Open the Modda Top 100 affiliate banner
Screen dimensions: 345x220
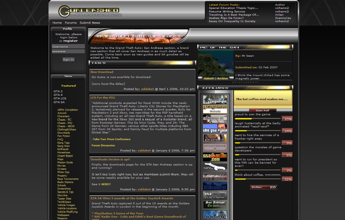(215, 167)
